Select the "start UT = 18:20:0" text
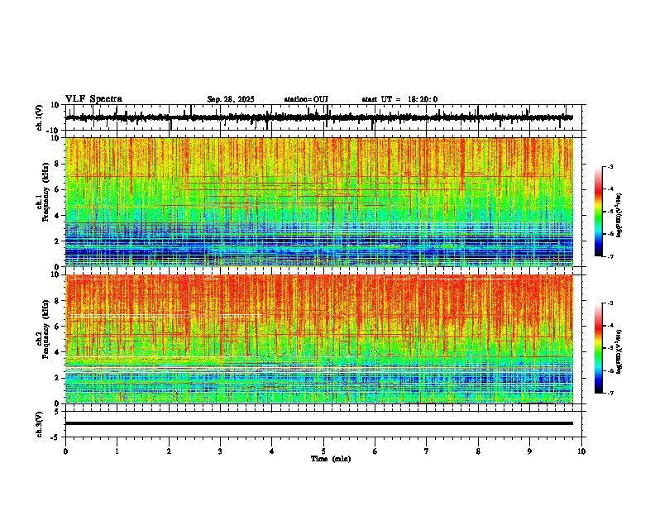The image size is (655, 506). [x=399, y=99]
